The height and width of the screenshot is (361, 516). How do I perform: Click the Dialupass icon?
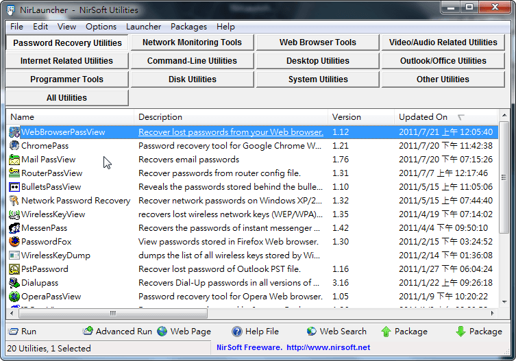click(14, 283)
